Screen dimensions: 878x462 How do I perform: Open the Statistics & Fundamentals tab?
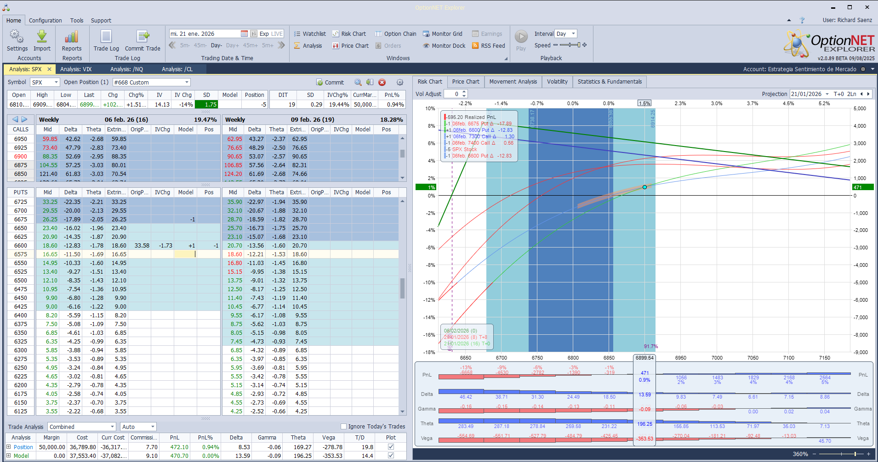point(610,82)
